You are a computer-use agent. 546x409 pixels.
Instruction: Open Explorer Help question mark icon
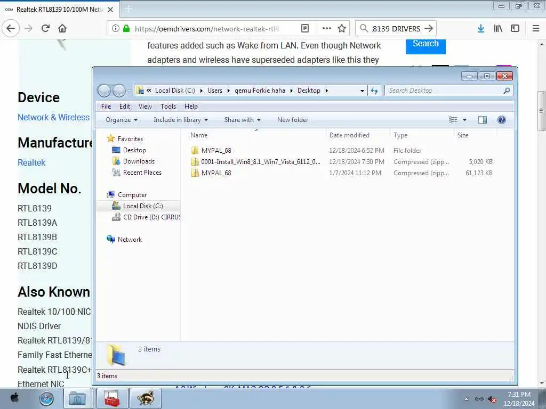click(x=501, y=120)
